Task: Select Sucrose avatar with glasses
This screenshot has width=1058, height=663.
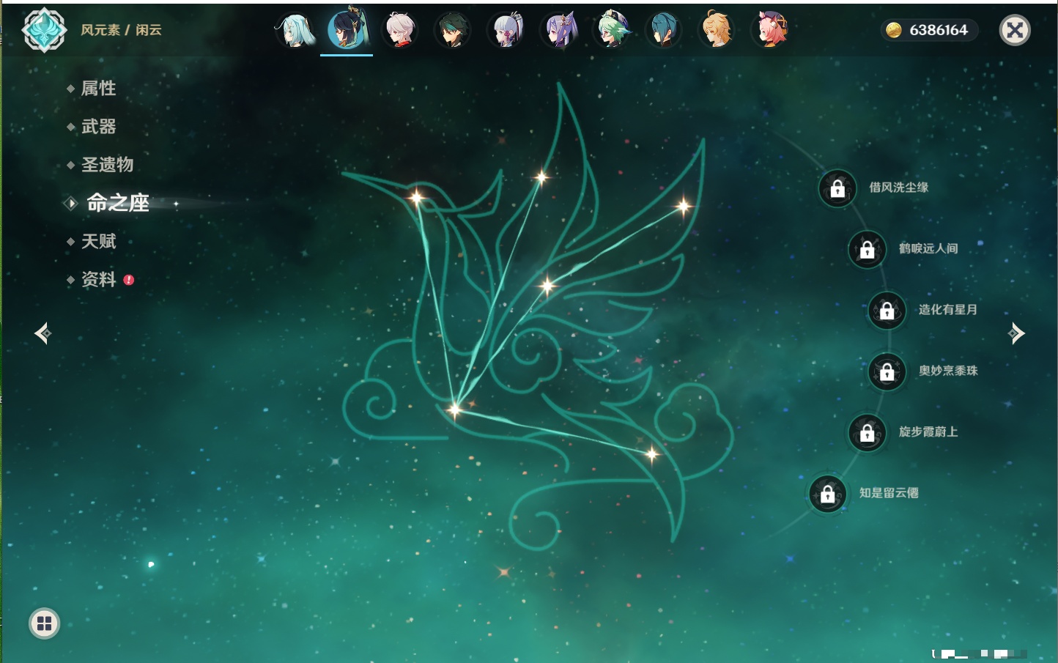Action: click(611, 31)
